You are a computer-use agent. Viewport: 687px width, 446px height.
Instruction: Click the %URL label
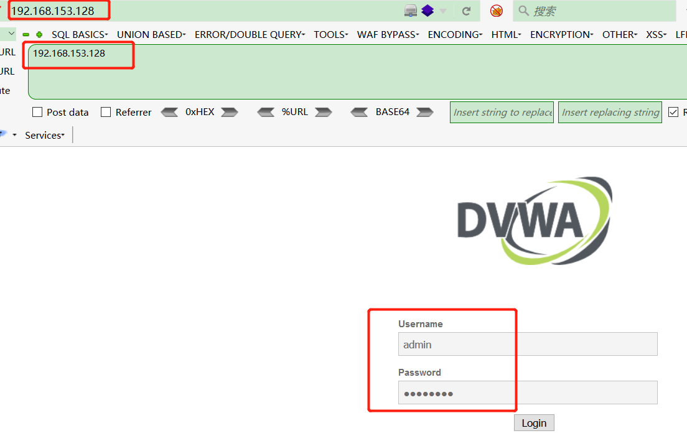coord(295,112)
